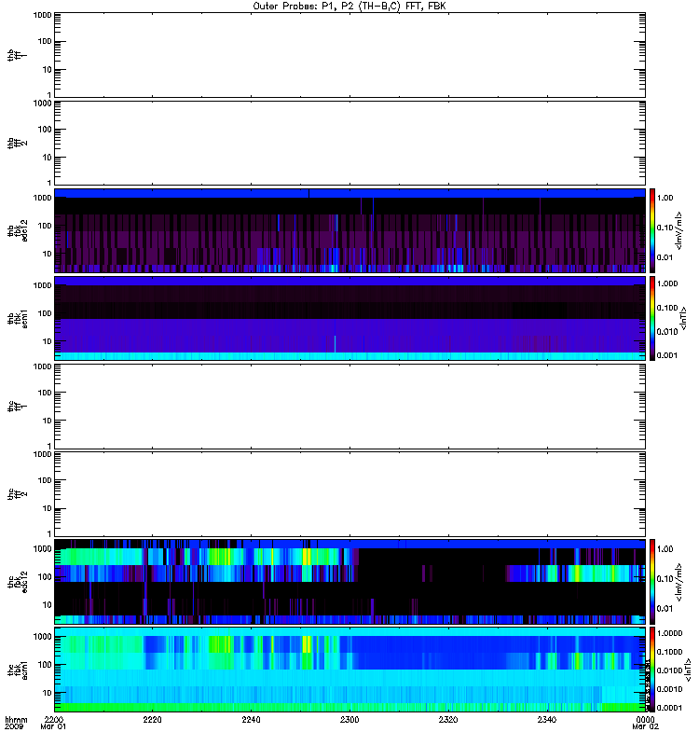Click the 0000 time axis label
The width and height of the screenshot is (699, 746).
(x=645, y=719)
